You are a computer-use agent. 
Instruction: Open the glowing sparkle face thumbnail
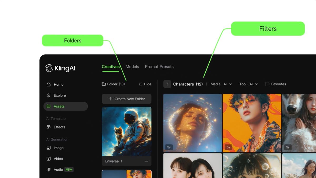192,123
